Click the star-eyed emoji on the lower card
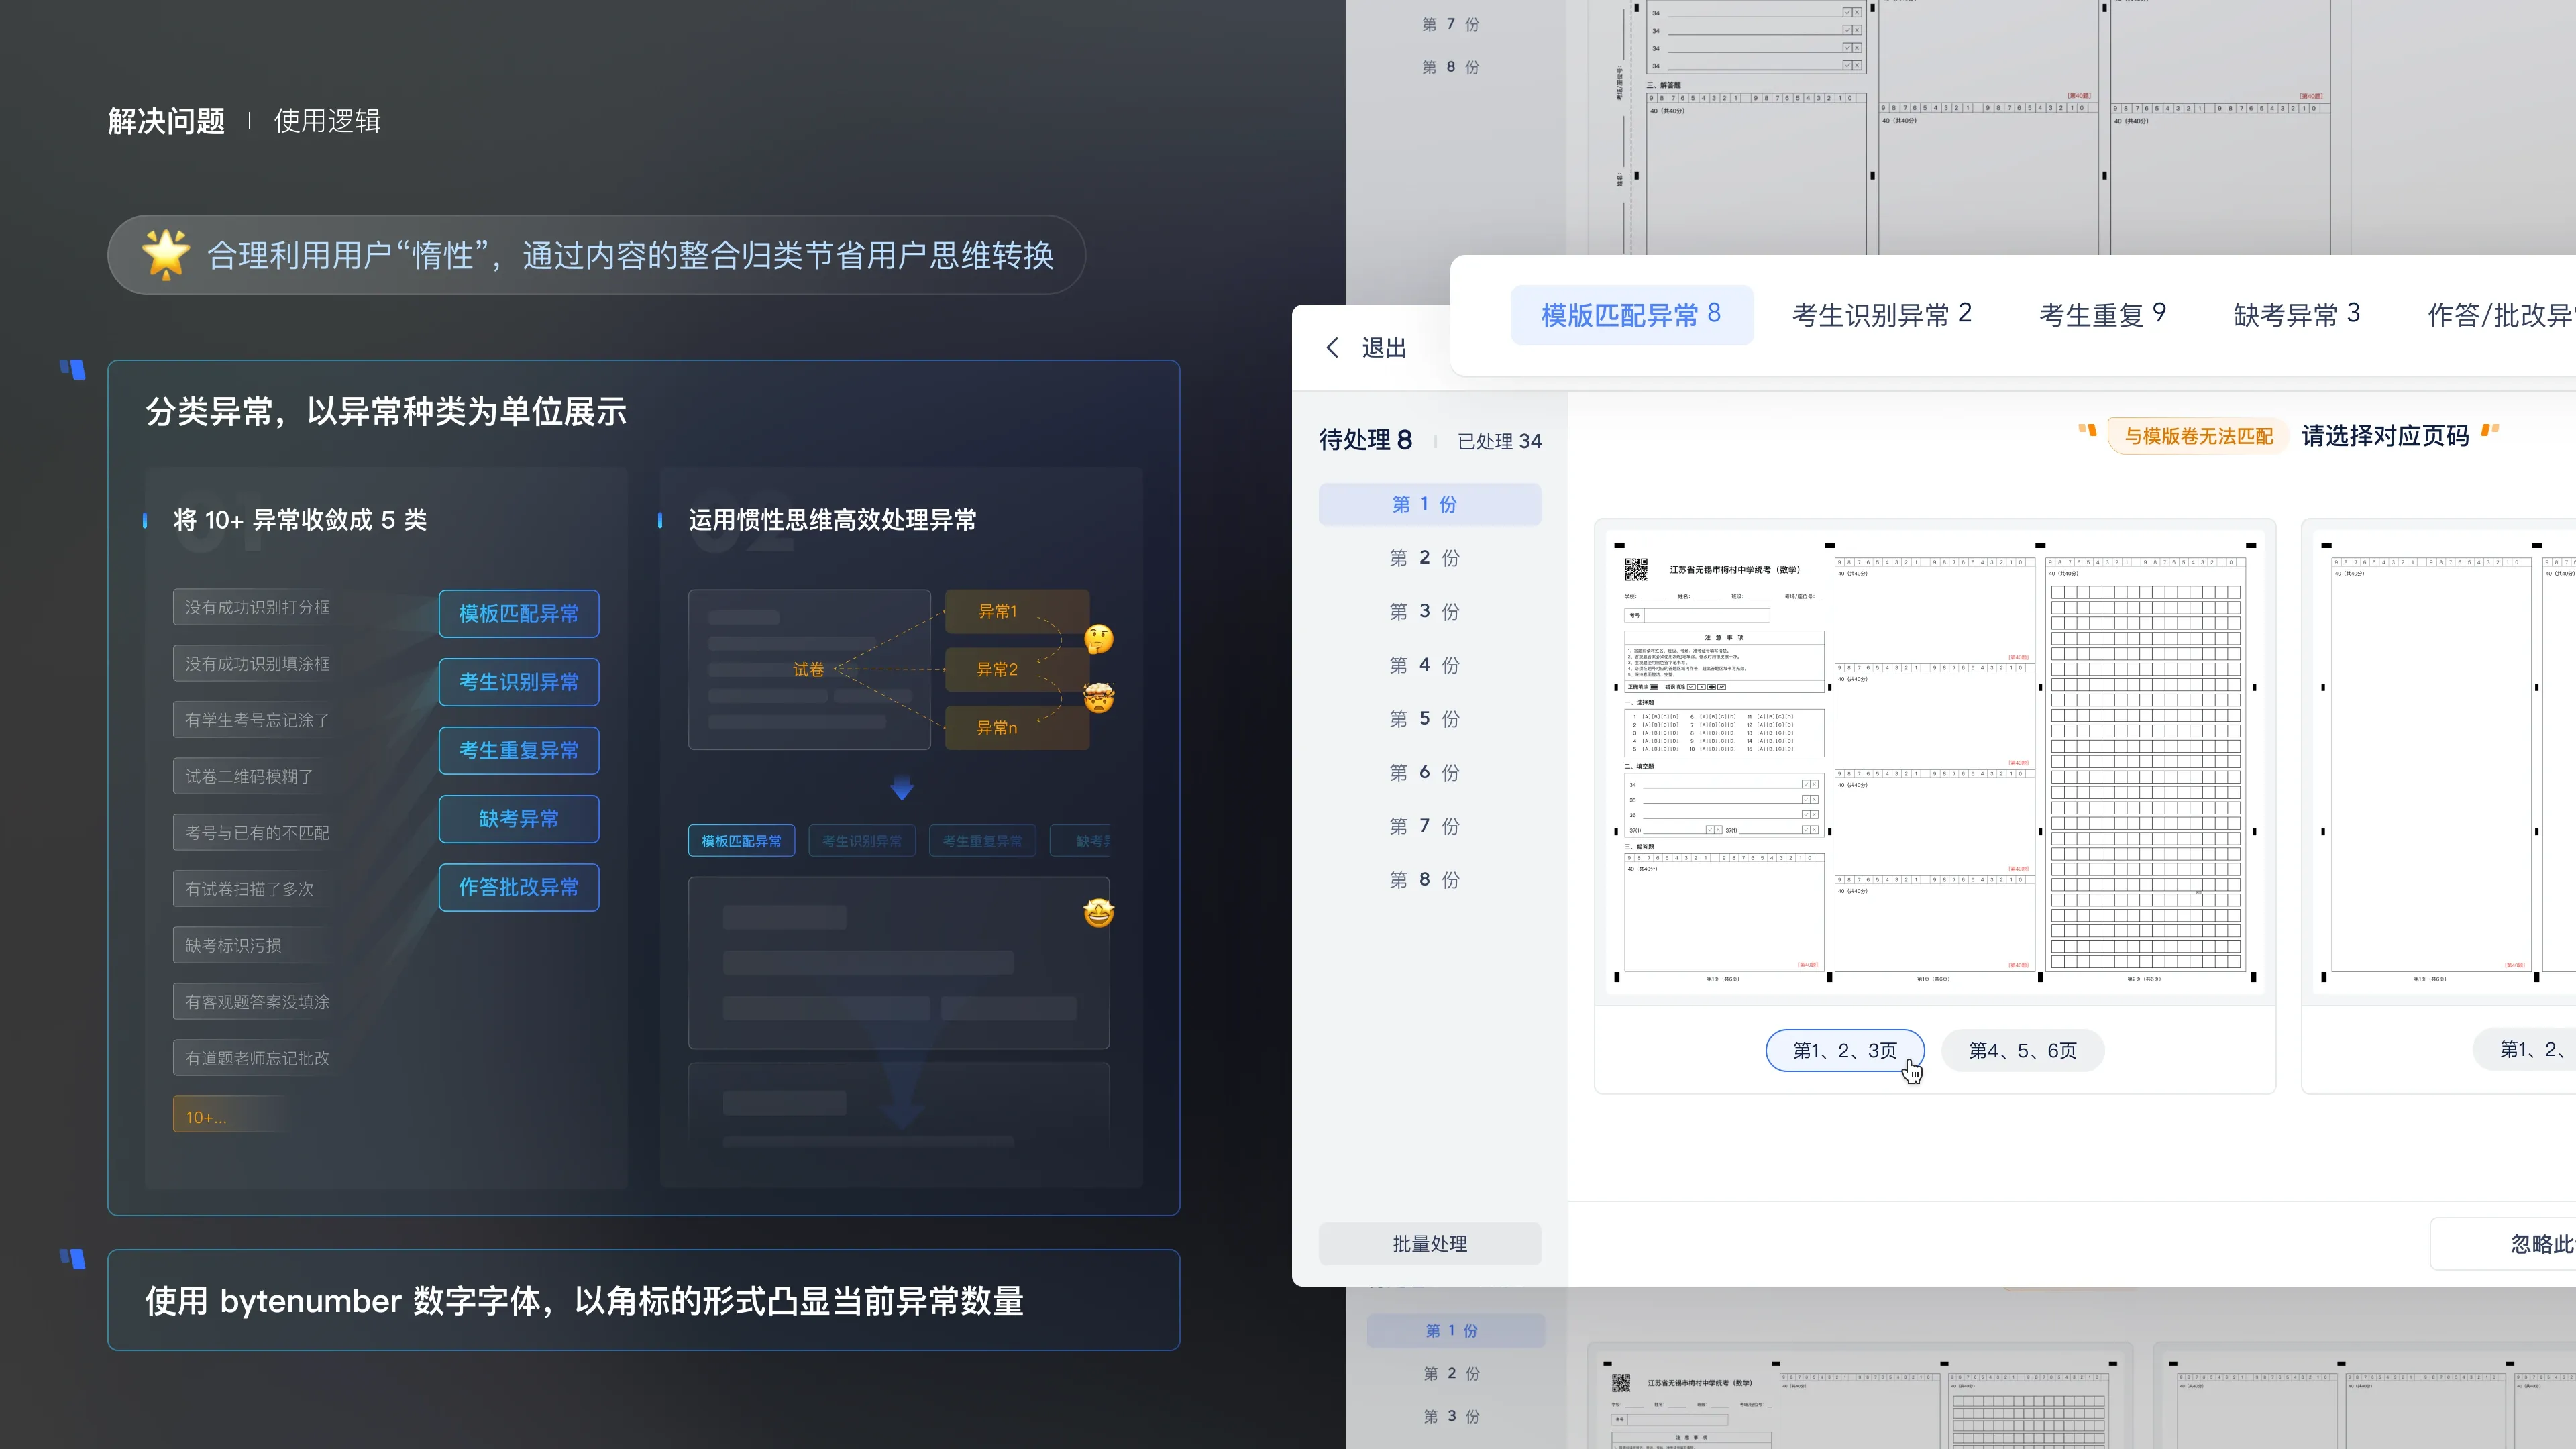Screen dimensions: 2576x1449 tap(1099, 912)
